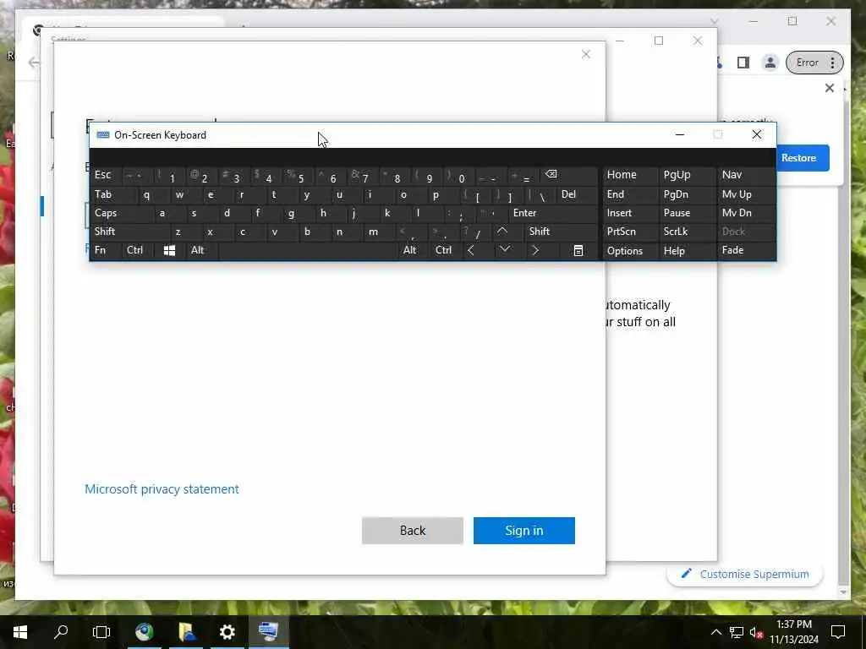Tap the Esc key on the On-Screen Keyboard
Screen dimensions: 866x649
point(106,176)
